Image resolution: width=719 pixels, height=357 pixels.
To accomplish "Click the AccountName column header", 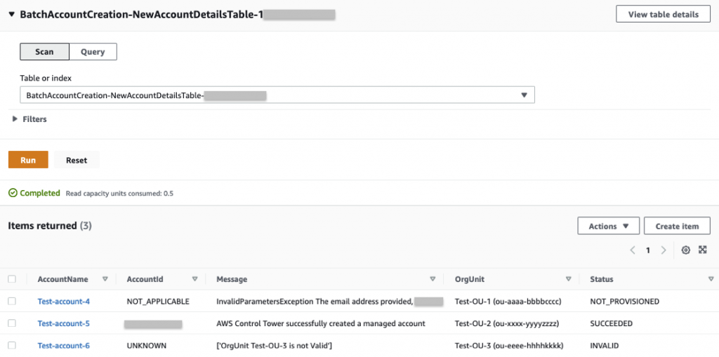I will coord(62,279).
